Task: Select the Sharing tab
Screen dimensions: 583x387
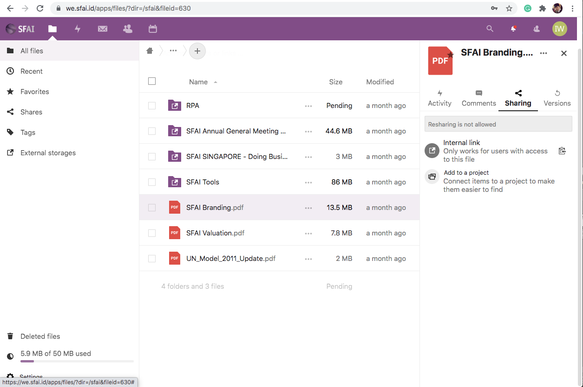Action: 518,98
